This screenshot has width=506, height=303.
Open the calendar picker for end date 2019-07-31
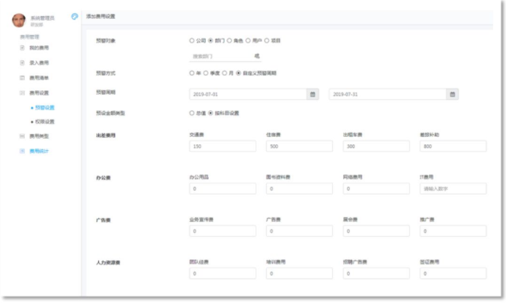pyautogui.click(x=452, y=95)
